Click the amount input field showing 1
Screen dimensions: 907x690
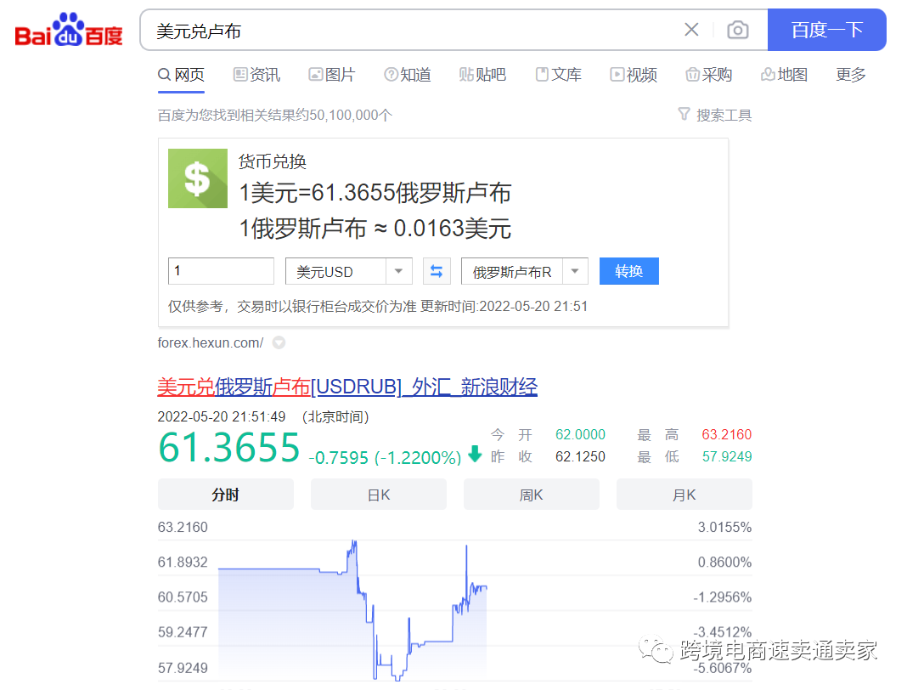pyautogui.click(x=220, y=270)
